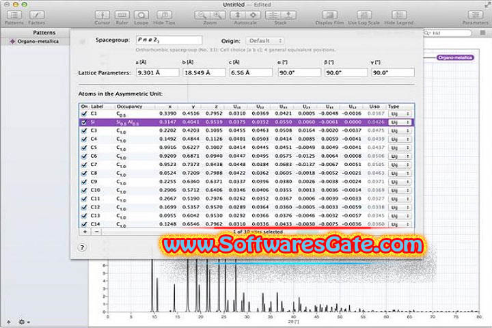
Task: Click the On column header
Action: pyautogui.click(x=84, y=107)
